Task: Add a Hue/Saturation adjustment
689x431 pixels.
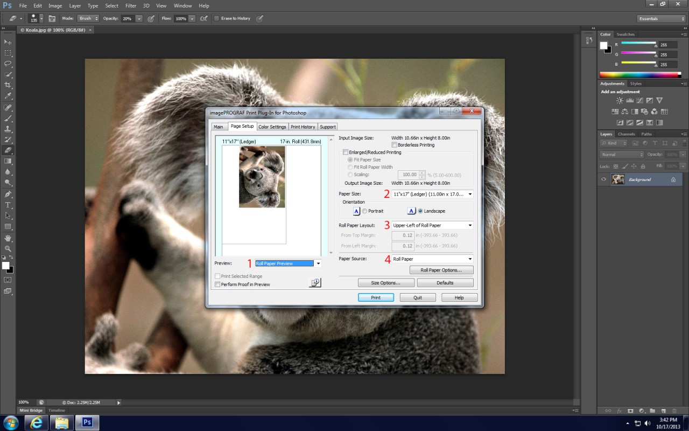Action: (615, 112)
